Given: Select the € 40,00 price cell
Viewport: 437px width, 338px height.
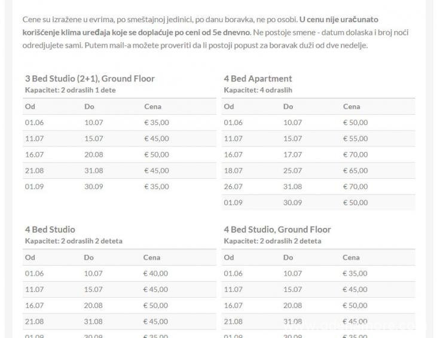Looking at the screenshot, I should pyautogui.click(x=156, y=273).
